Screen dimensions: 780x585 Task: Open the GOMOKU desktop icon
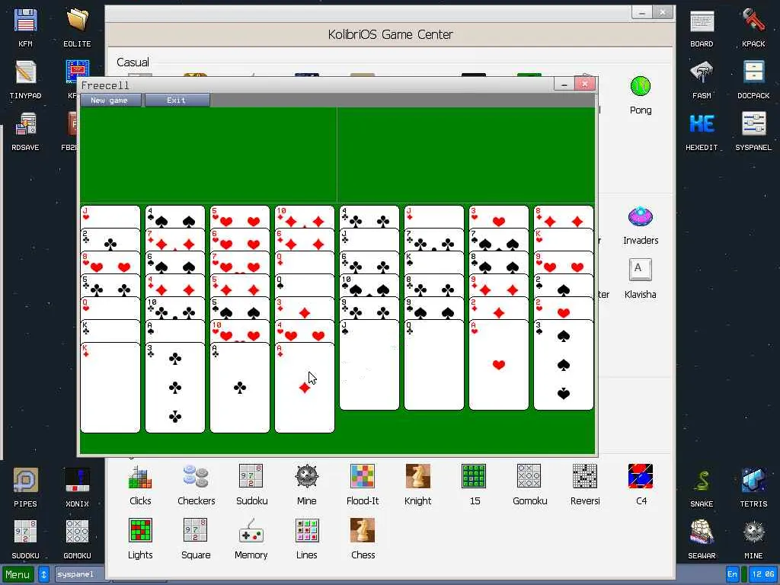pos(77,539)
